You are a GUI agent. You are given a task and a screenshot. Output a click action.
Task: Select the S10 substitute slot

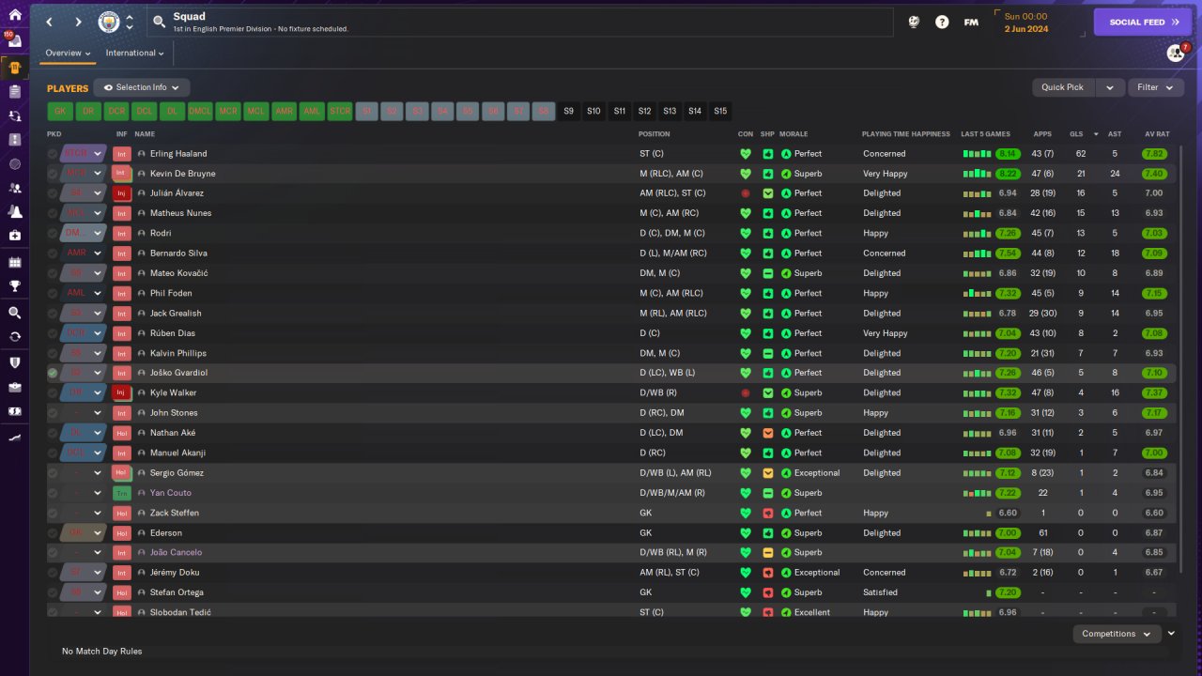[x=593, y=111]
